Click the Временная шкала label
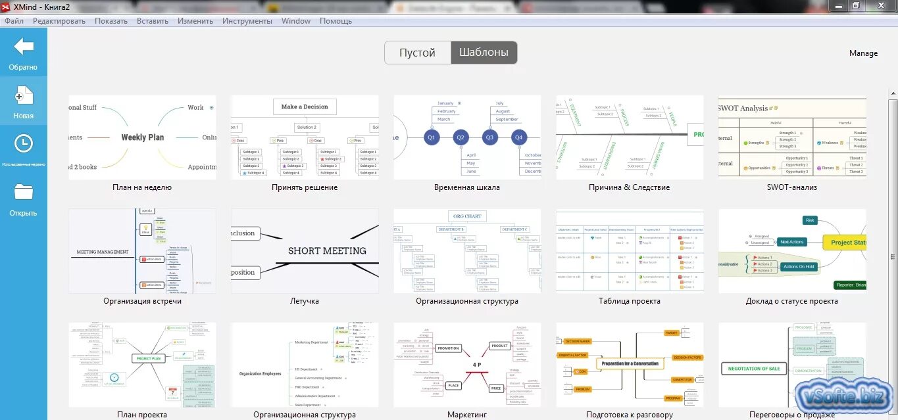 (x=467, y=187)
